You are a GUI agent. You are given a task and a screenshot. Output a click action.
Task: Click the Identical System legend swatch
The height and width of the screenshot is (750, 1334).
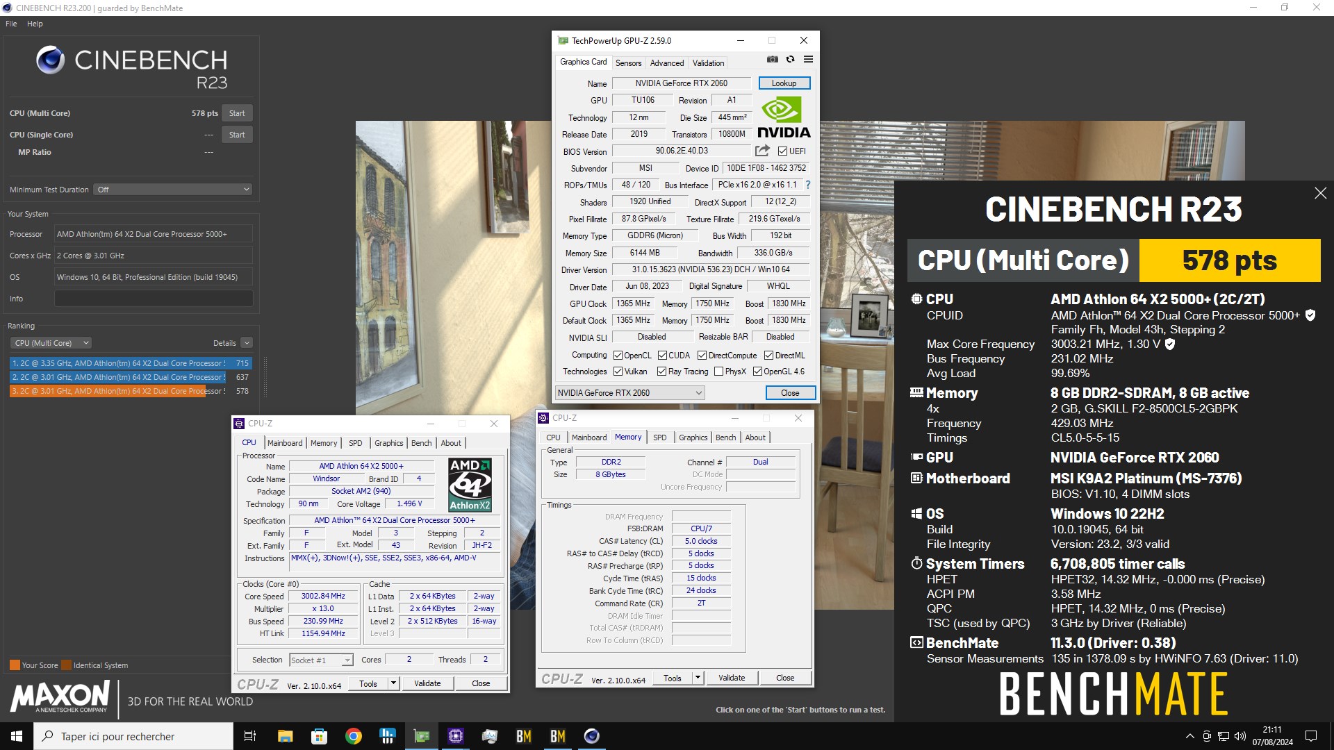[x=66, y=665]
